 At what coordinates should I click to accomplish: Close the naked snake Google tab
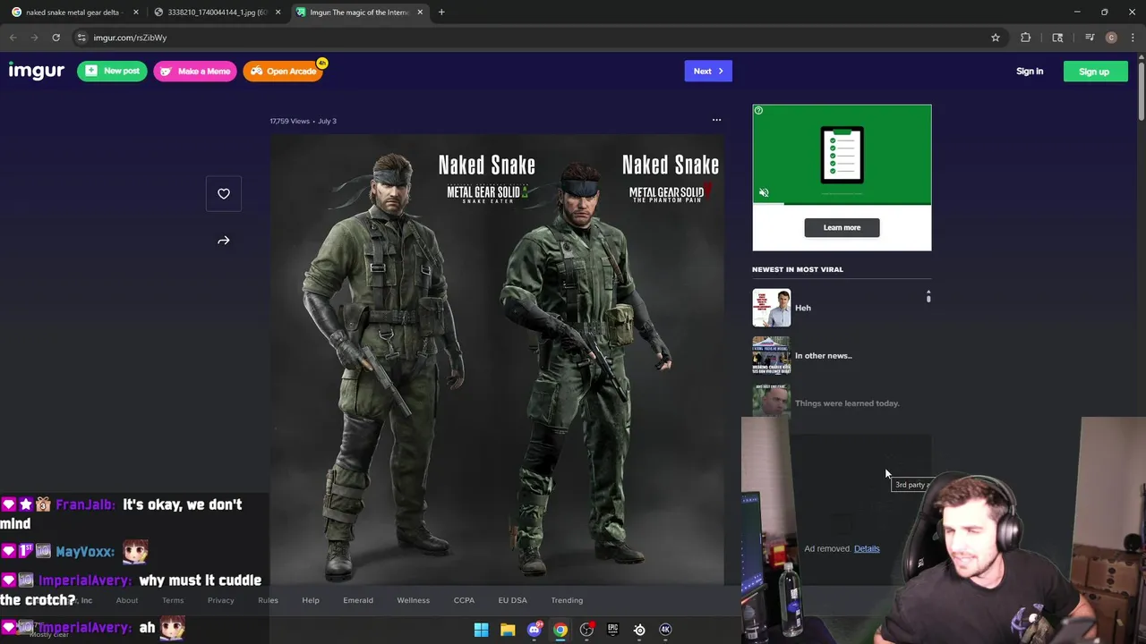click(x=136, y=13)
